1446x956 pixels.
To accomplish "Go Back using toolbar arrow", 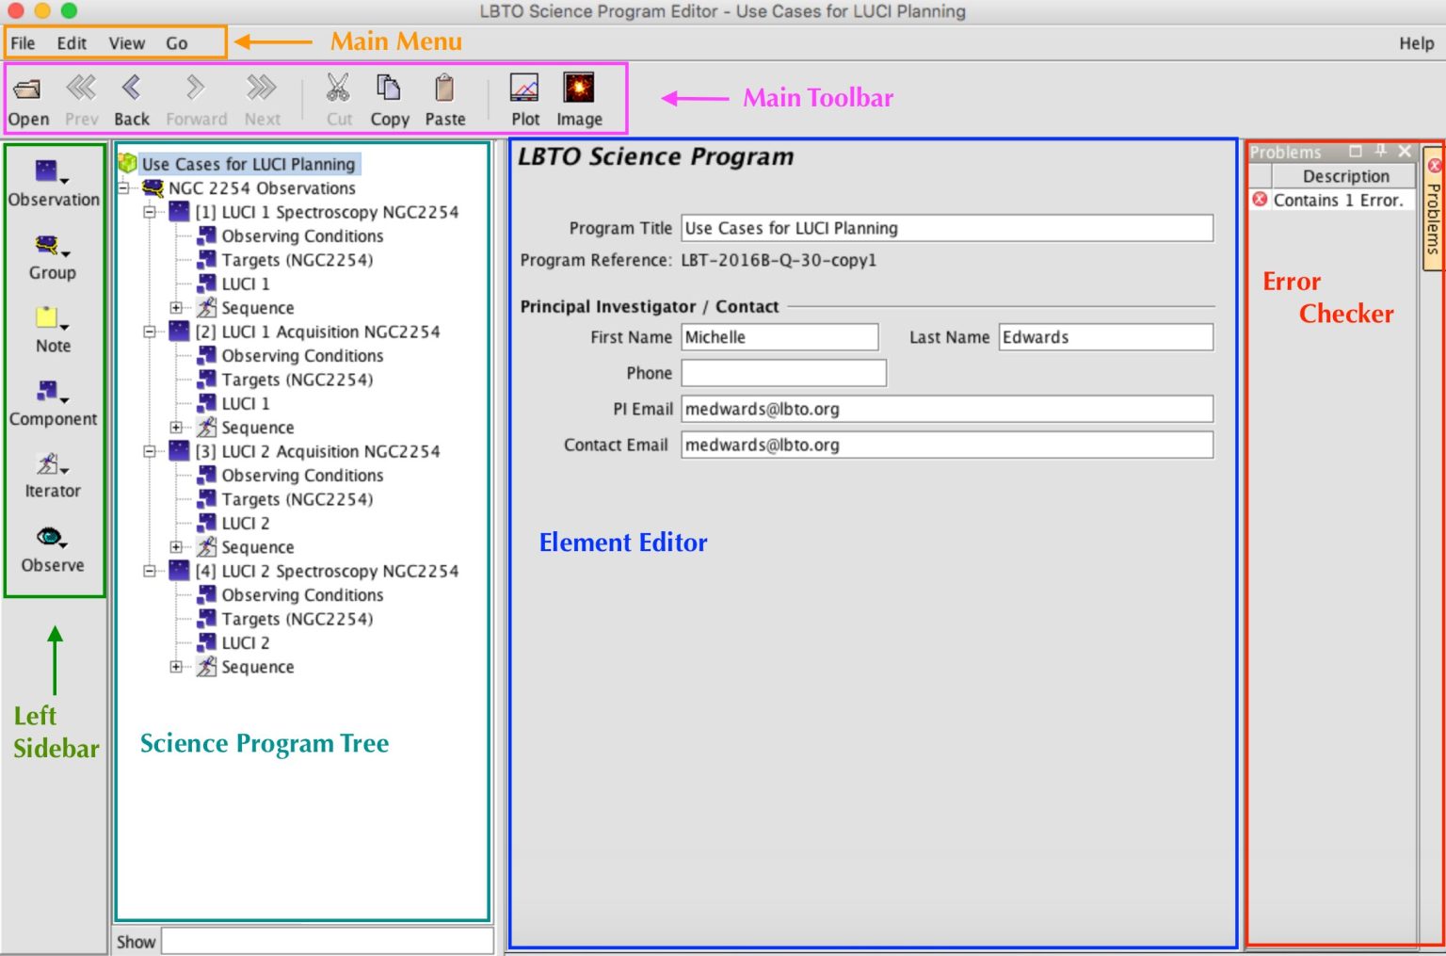I will [132, 89].
